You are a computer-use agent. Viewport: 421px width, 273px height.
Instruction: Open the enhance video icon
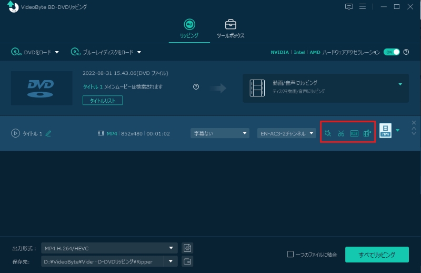[367, 133]
